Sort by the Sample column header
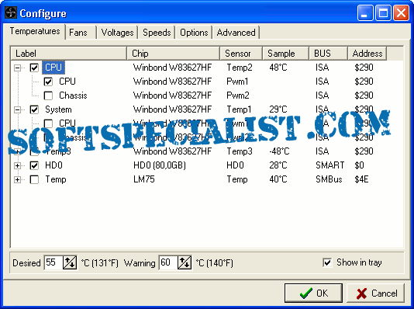The height and width of the screenshot is (309, 414). pyautogui.click(x=285, y=54)
